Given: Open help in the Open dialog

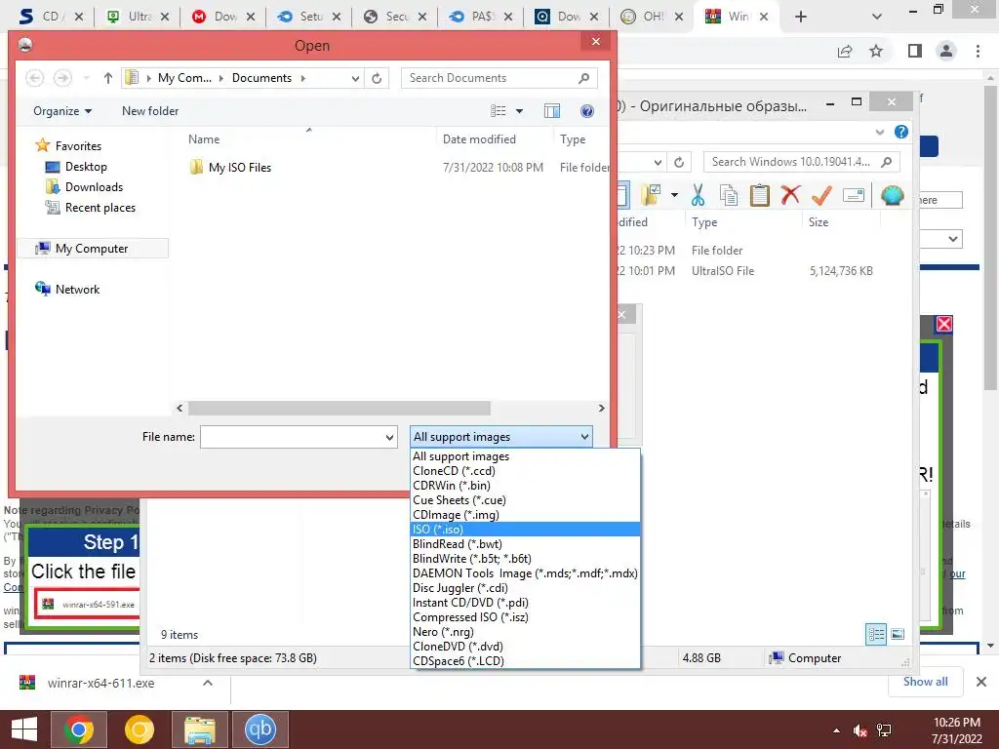Looking at the screenshot, I should click(x=586, y=111).
